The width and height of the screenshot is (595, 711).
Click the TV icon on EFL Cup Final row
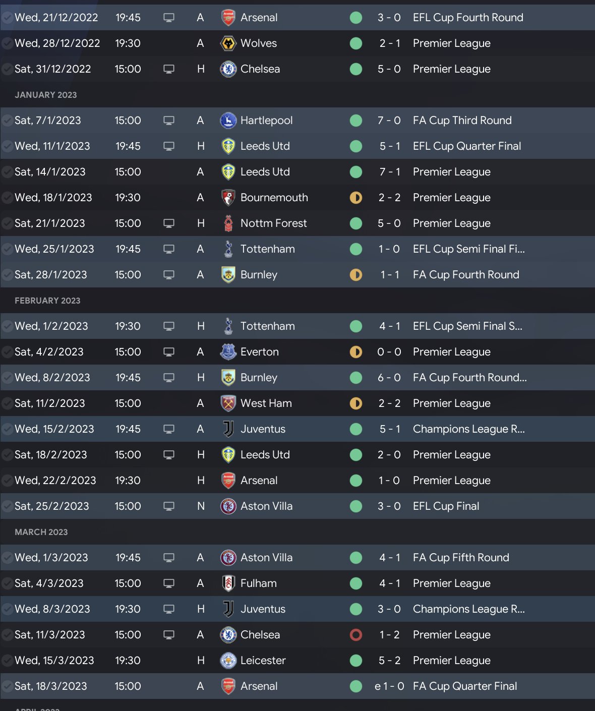click(x=169, y=506)
